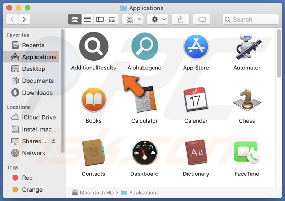Select the Chess app icon
The width and height of the screenshot is (285, 201).
click(247, 100)
